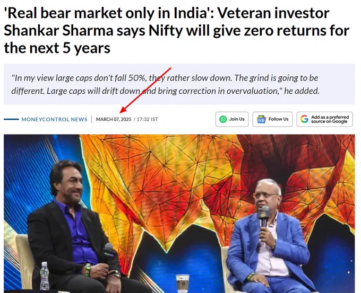Open the MONEYCONTROL NEWS author link
The image size is (361, 293).
(54, 120)
